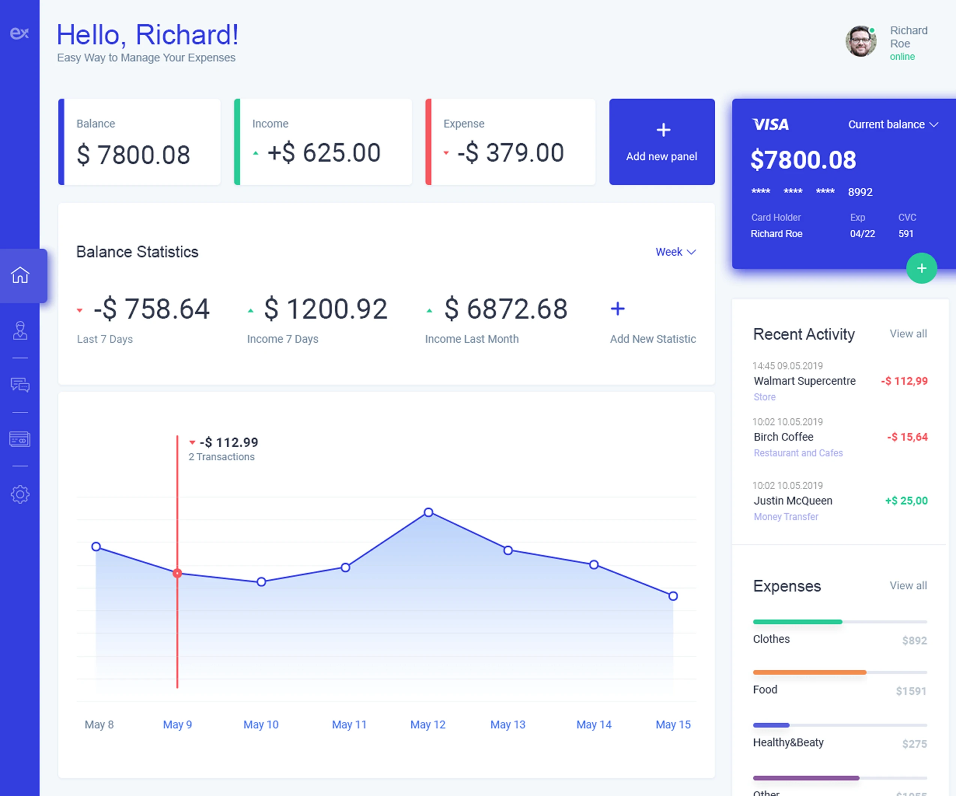Expand the Current balance dropdown on card
Screen dimensions: 956x796
click(x=893, y=124)
